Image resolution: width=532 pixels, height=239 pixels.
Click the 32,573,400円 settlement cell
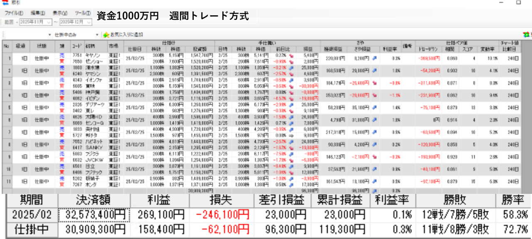(94, 215)
